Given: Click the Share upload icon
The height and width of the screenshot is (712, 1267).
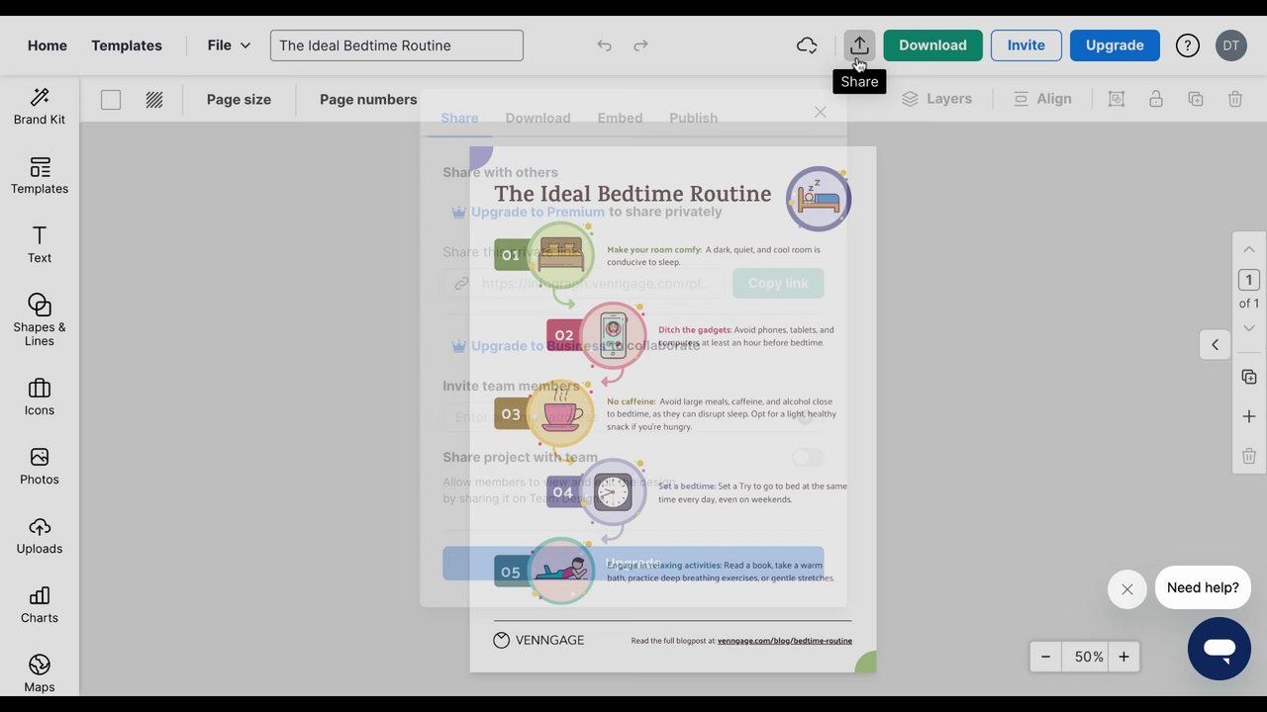Looking at the screenshot, I should tap(859, 45).
